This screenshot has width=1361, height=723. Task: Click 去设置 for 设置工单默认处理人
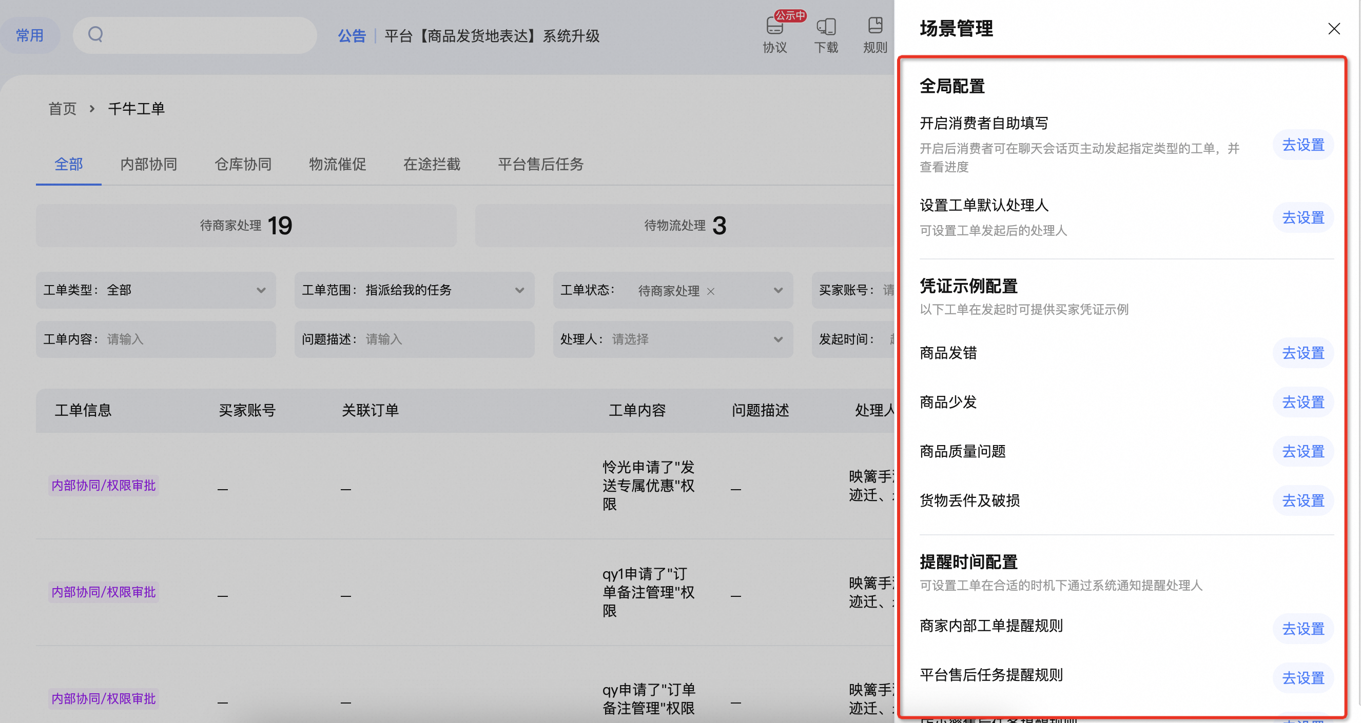pyautogui.click(x=1303, y=217)
